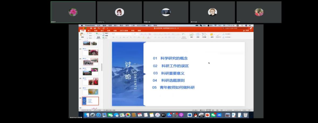
Task: Click the Undo arrow in the title bar
Action: (x=99, y=28)
